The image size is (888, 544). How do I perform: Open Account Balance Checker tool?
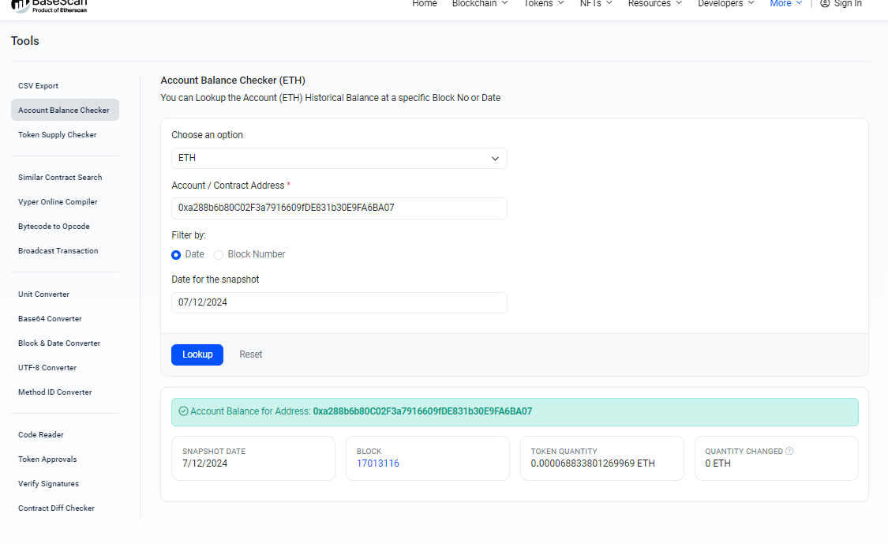tap(66, 110)
